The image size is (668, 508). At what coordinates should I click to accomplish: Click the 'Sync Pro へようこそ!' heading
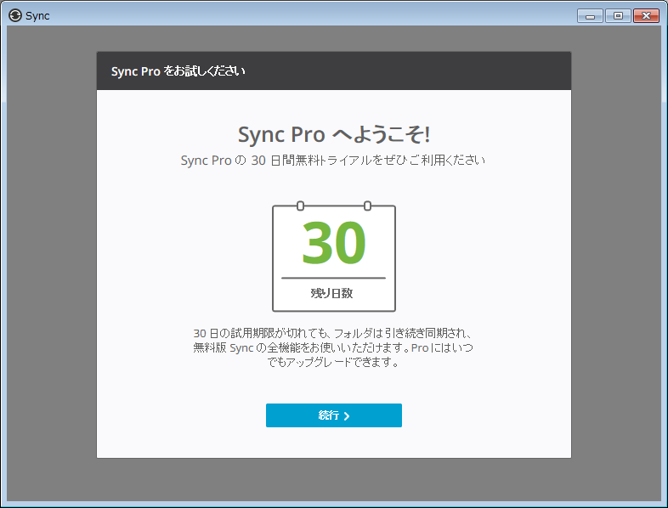point(334,134)
